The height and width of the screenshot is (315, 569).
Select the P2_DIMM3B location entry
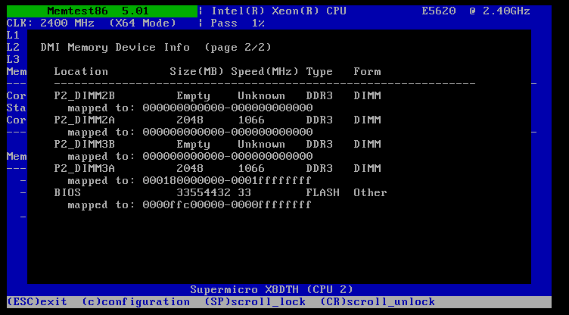[85, 145]
